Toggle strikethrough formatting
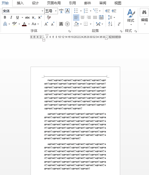 pyautogui.click(x=27, y=17)
